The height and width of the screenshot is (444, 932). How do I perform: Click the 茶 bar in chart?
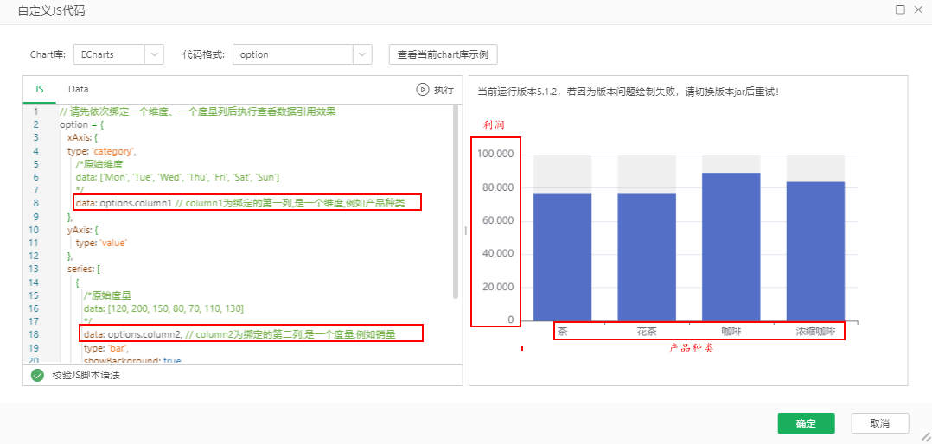(x=562, y=257)
